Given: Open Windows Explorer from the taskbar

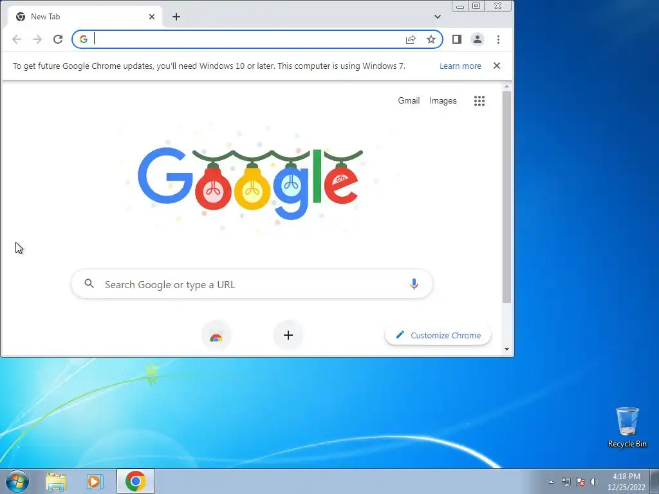Looking at the screenshot, I should click(57, 481).
